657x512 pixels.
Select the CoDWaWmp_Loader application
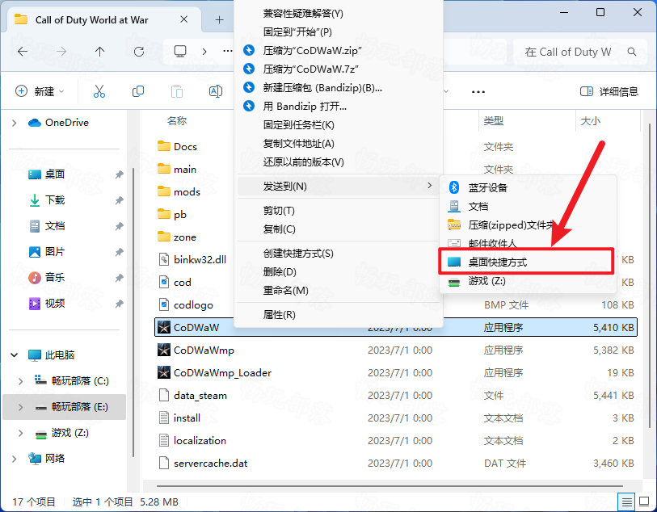coord(396,372)
